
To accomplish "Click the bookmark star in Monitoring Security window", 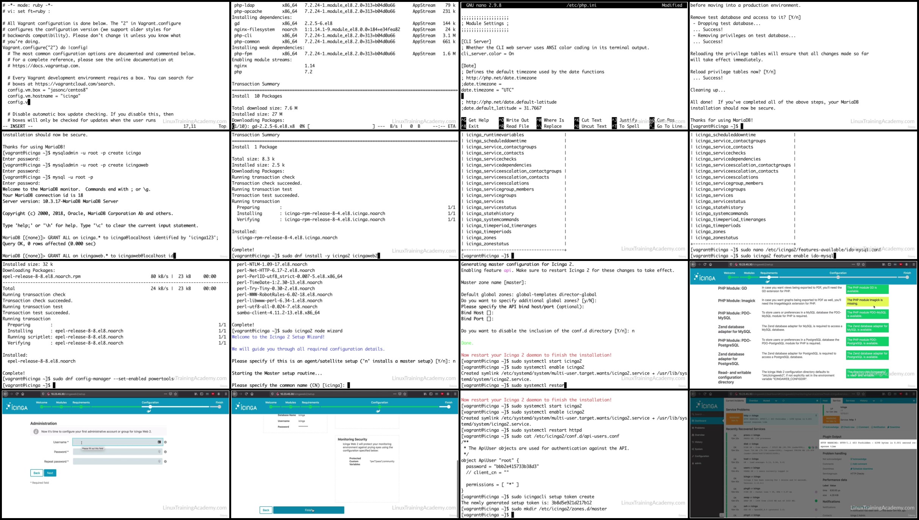I will pyautogui.click(x=405, y=394).
